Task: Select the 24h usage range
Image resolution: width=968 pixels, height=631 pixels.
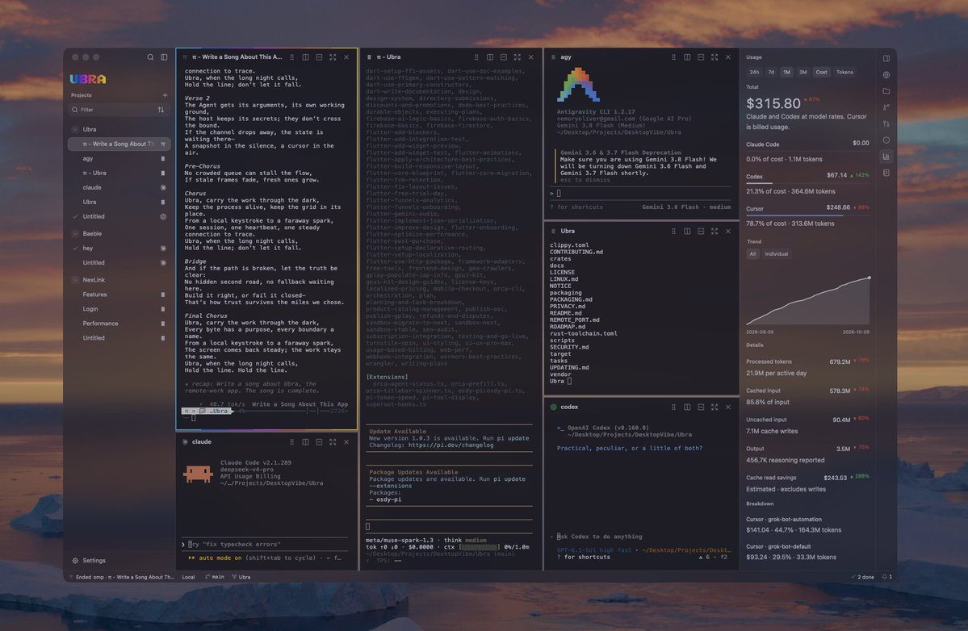Action: click(x=754, y=72)
